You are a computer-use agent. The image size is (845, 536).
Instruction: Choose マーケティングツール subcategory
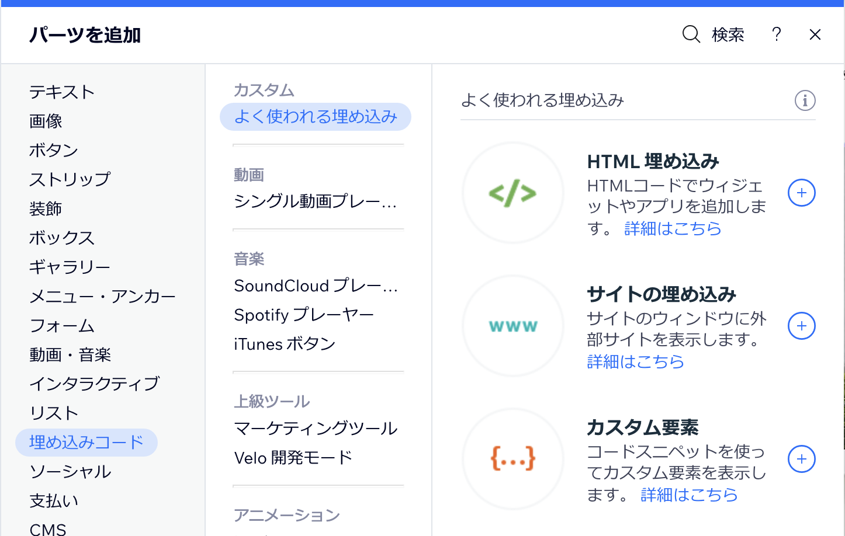316,429
